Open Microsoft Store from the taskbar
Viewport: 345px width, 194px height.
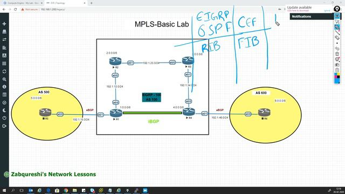57,190
